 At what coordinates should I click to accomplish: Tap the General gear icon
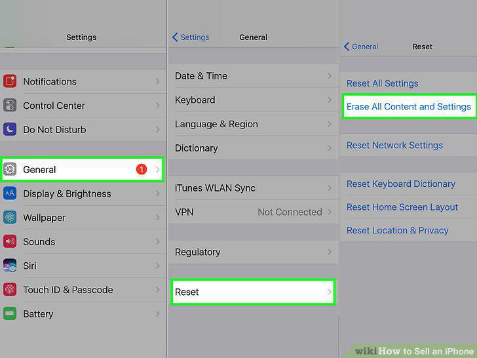[x=10, y=169]
